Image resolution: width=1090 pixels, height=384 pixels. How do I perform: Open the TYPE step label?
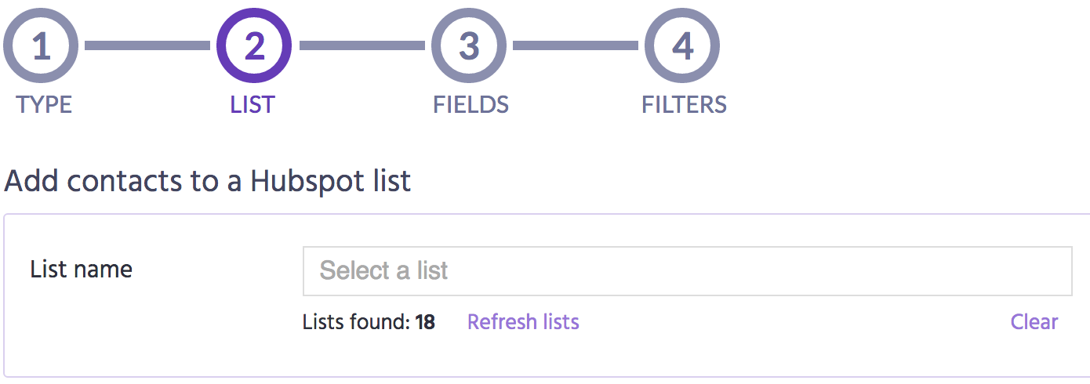pos(44,105)
